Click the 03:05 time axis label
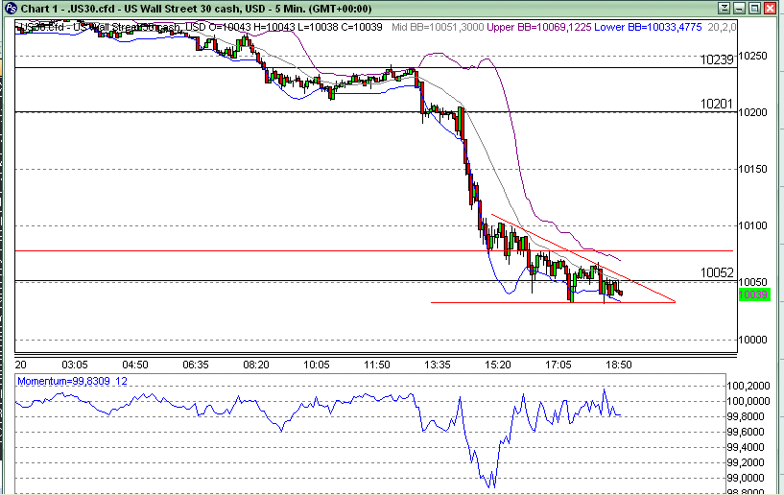784x495 pixels. (x=75, y=365)
